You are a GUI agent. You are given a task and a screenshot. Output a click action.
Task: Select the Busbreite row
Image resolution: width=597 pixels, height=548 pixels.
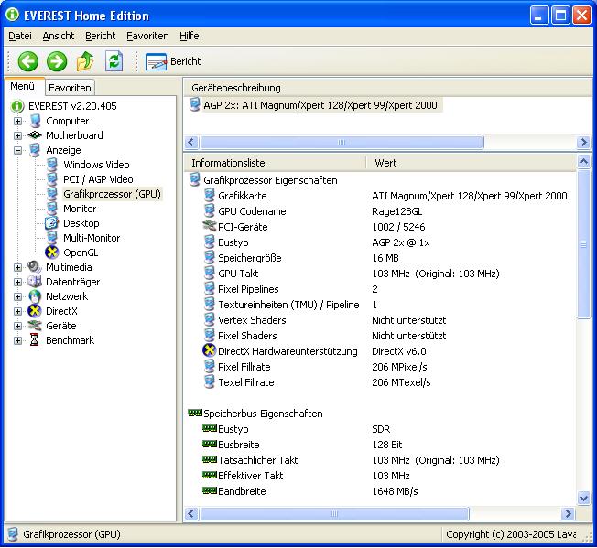(302, 445)
